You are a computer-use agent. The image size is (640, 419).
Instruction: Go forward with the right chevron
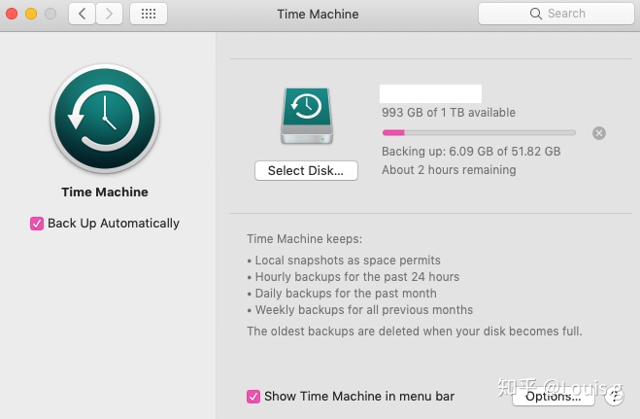point(109,14)
